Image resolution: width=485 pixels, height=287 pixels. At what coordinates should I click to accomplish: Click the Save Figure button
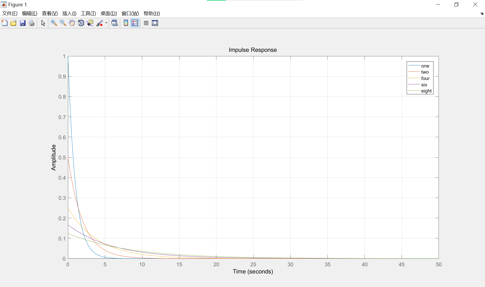click(x=23, y=23)
